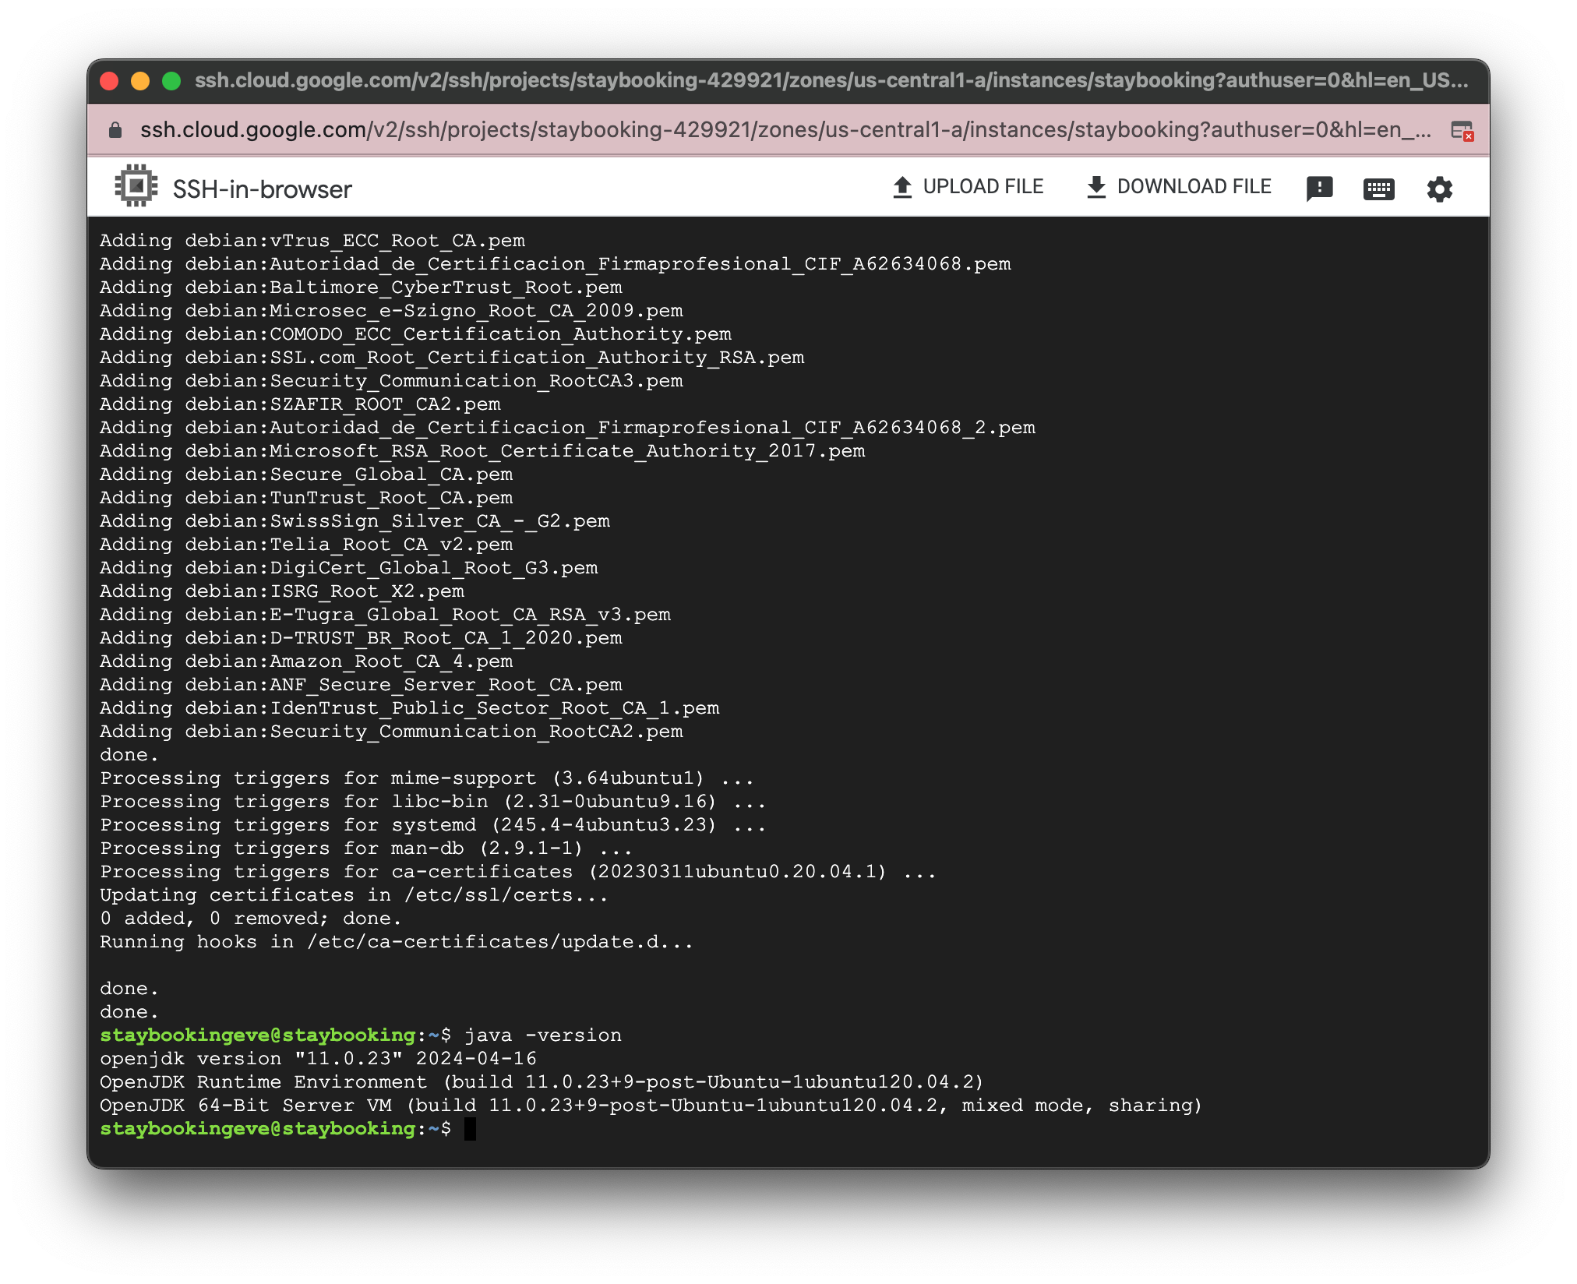Click the yellow minimize traffic light
1577x1284 pixels.
click(139, 79)
